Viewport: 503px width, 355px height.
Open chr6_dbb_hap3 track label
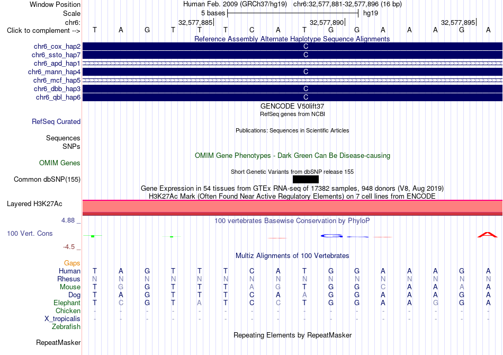click(x=57, y=88)
